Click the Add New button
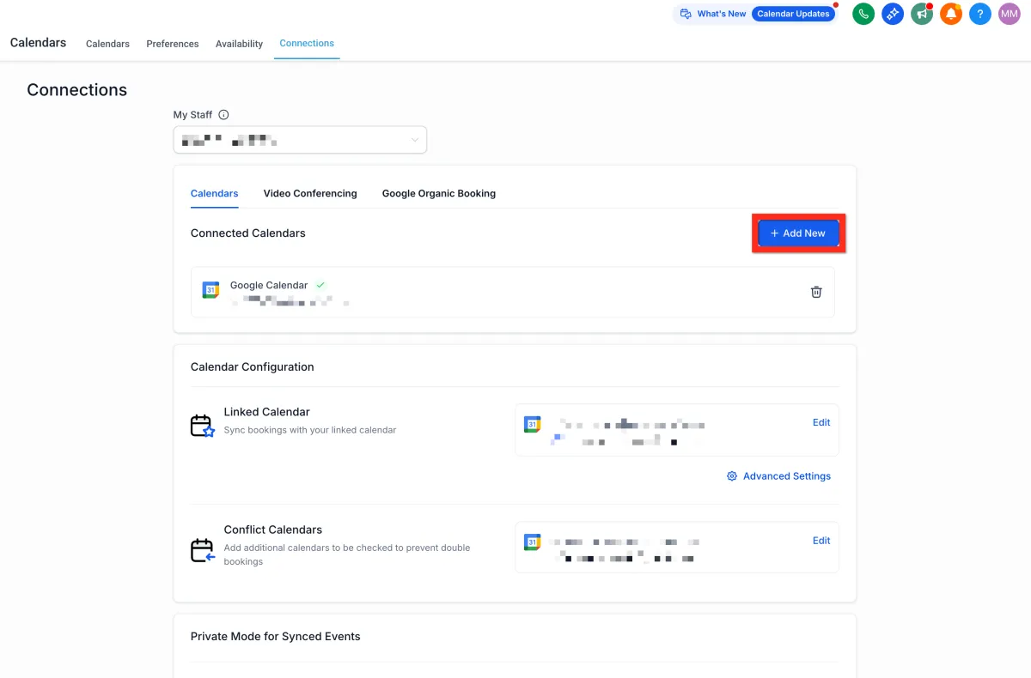The height and width of the screenshot is (678, 1031). tap(798, 233)
